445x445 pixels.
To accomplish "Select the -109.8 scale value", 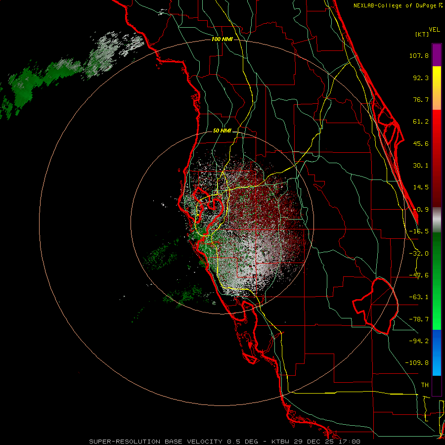I will 417,363.
